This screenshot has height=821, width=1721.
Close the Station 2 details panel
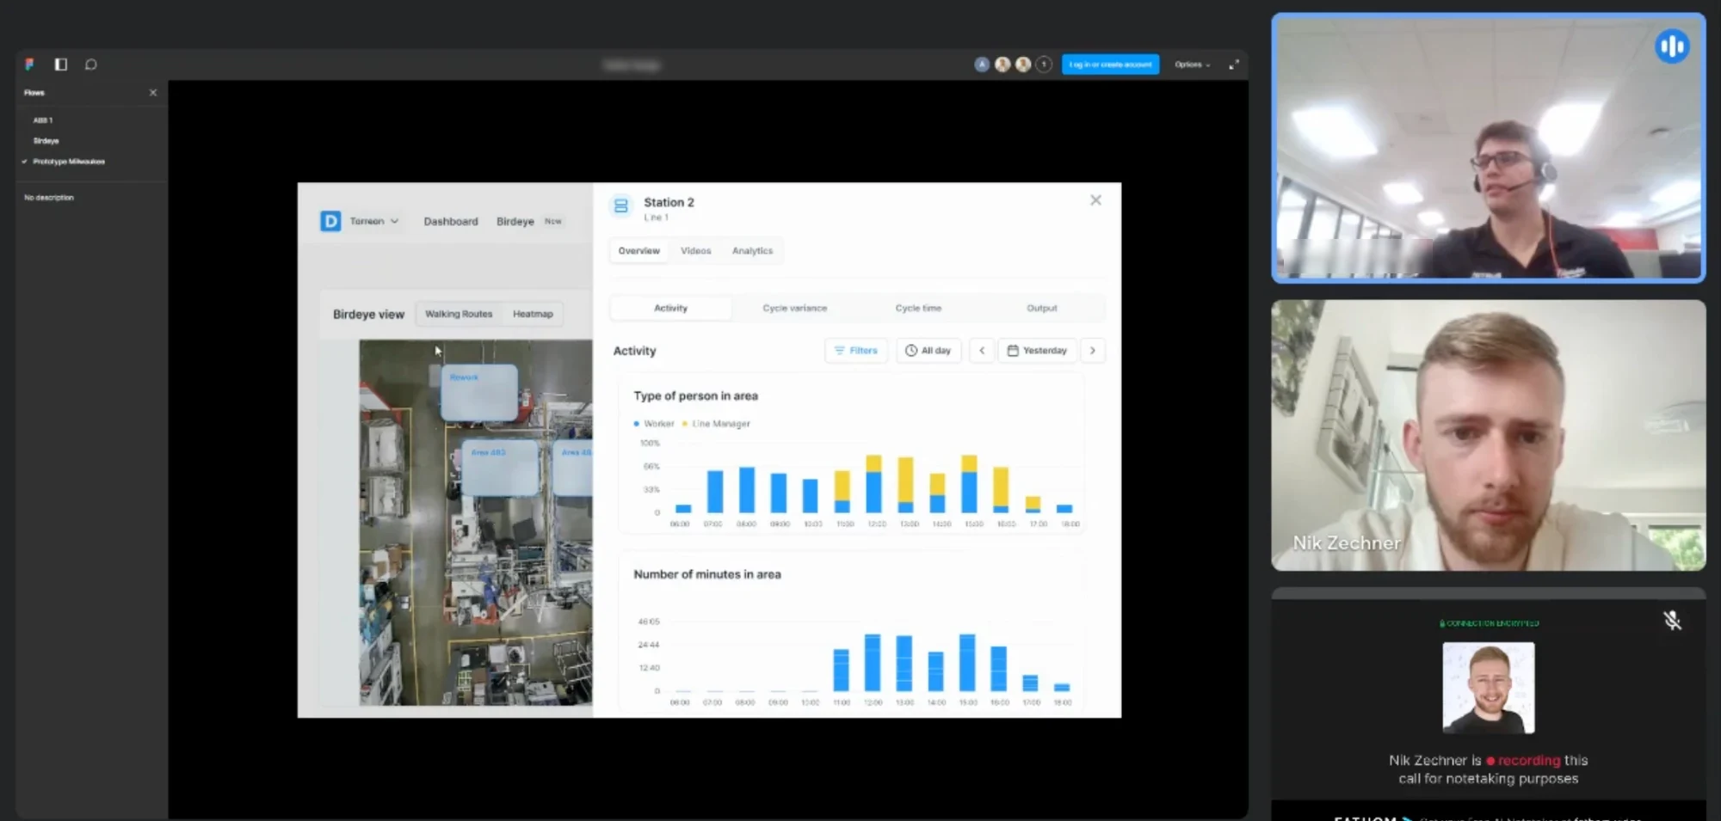pyautogui.click(x=1095, y=200)
